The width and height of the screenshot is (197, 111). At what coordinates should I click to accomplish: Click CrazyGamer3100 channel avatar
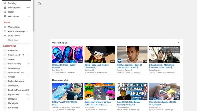coord(5,55)
